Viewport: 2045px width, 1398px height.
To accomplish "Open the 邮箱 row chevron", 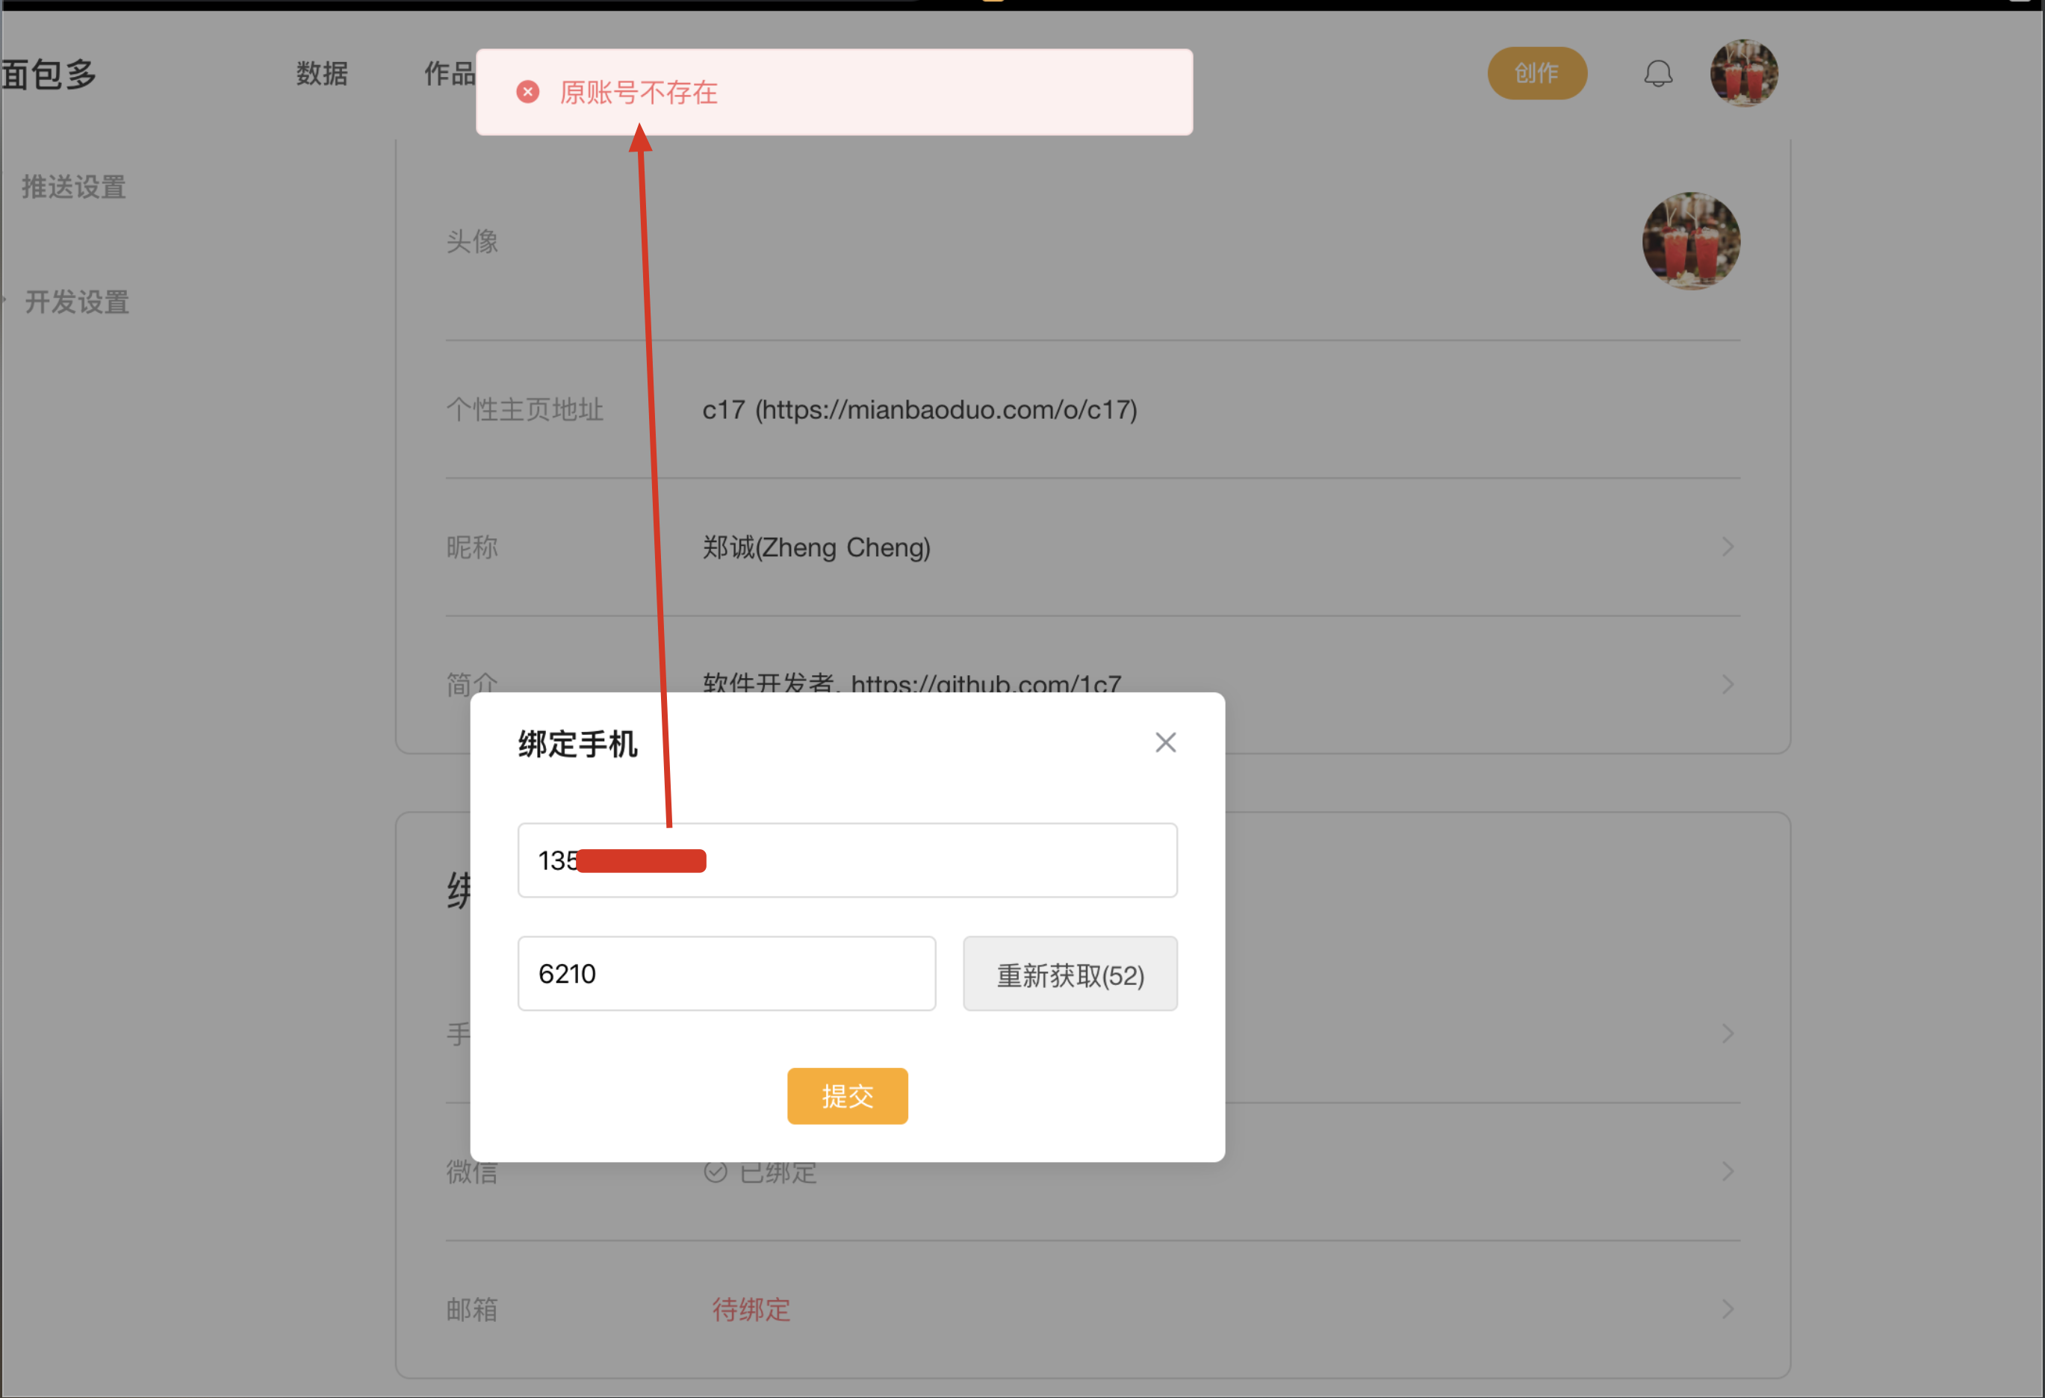I will point(1728,1309).
